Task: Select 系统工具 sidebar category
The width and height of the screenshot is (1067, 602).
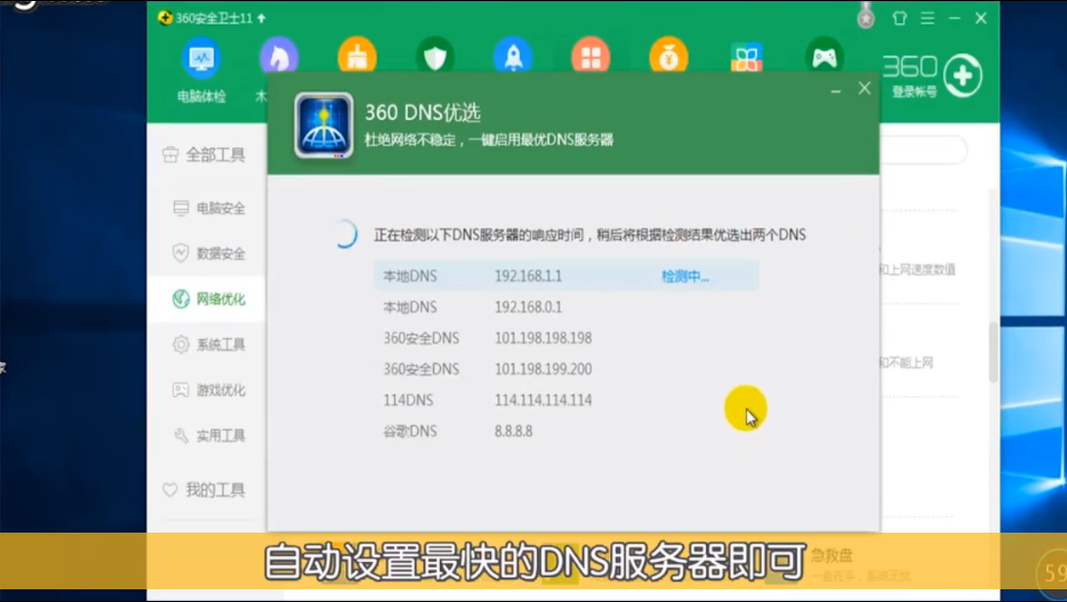Action: pyautogui.click(x=209, y=345)
